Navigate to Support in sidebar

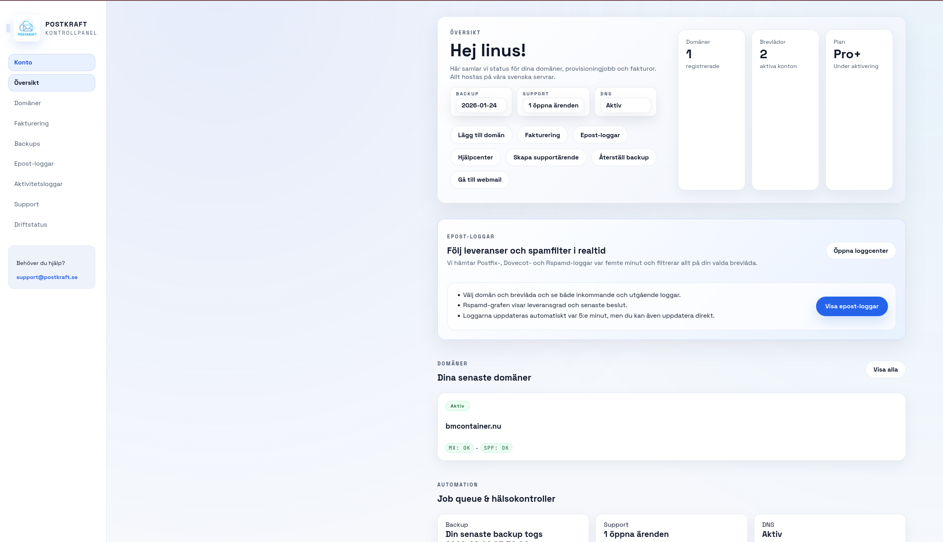pyautogui.click(x=26, y=204)
